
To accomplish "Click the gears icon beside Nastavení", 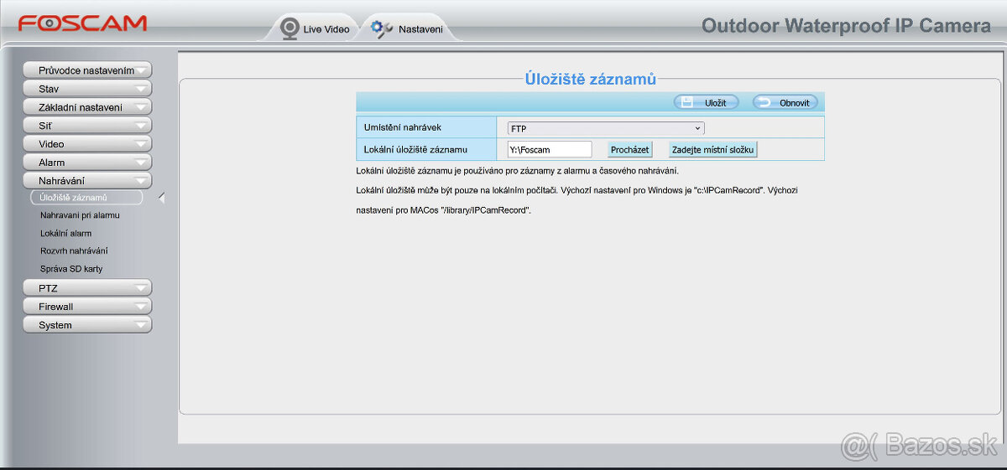I will (x=382, y=28).
